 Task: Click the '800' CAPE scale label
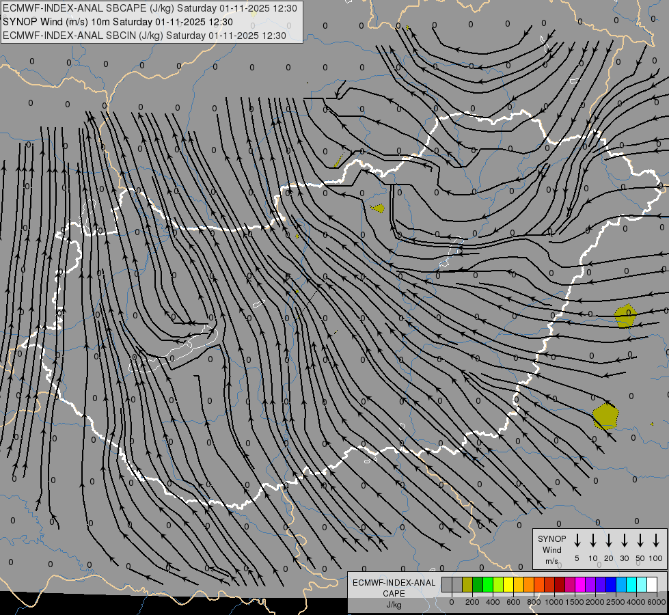pos(534,602)
